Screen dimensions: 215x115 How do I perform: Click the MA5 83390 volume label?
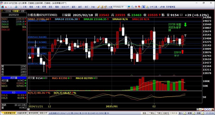tap(62, 78)
